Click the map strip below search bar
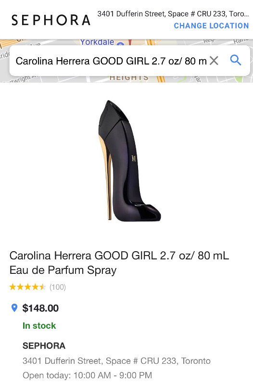 [x=126, y=79]
